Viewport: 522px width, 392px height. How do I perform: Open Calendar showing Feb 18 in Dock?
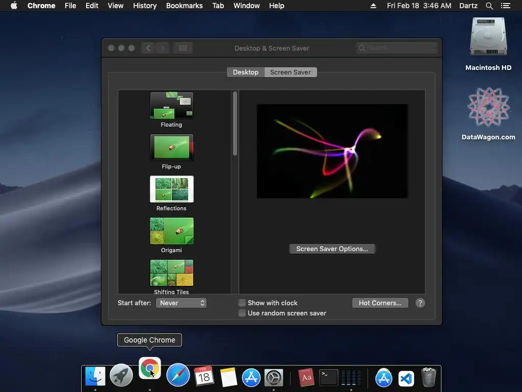(x=204, y=376)
